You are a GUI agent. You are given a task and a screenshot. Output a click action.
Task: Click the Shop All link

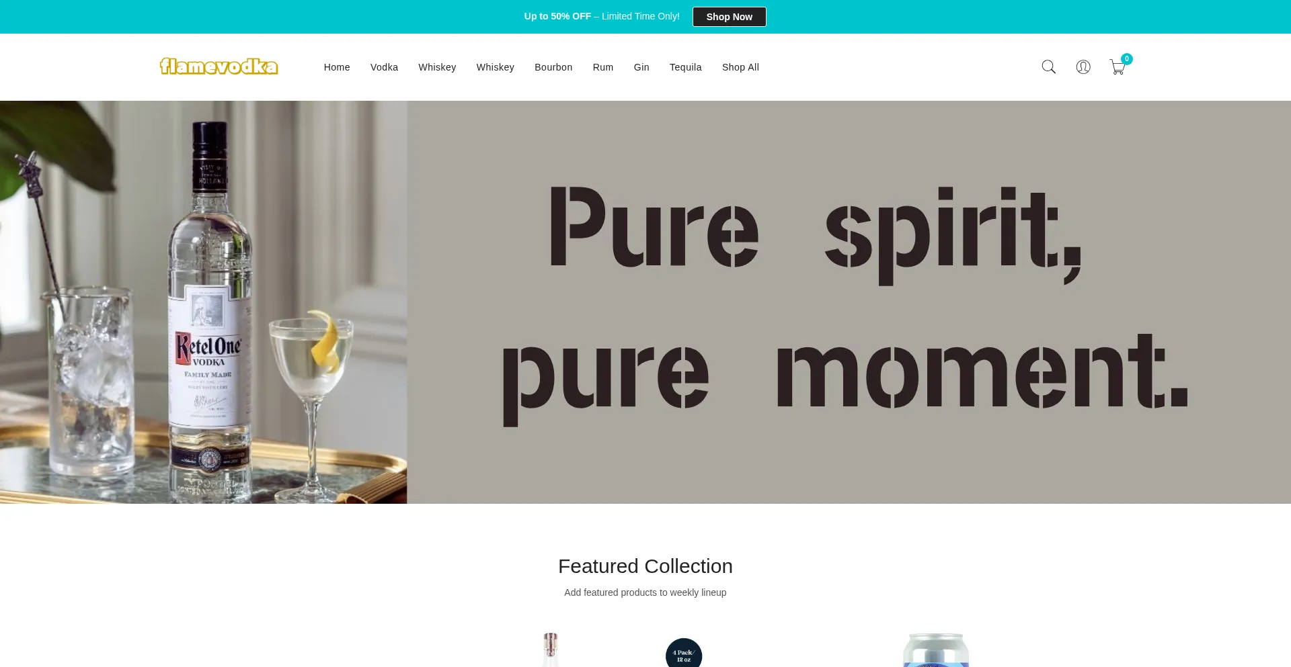(x=740, y=67)
